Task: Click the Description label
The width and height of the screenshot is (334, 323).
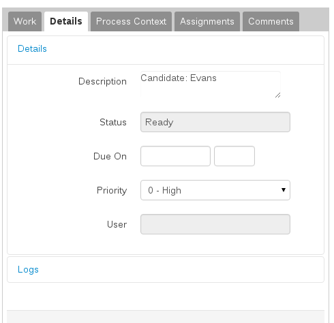Action: 102,81
